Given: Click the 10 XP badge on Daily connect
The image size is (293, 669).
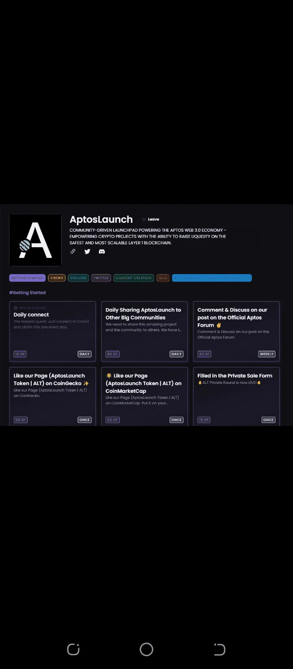Looking at the screenshot, I should click(x=20, y=354).
